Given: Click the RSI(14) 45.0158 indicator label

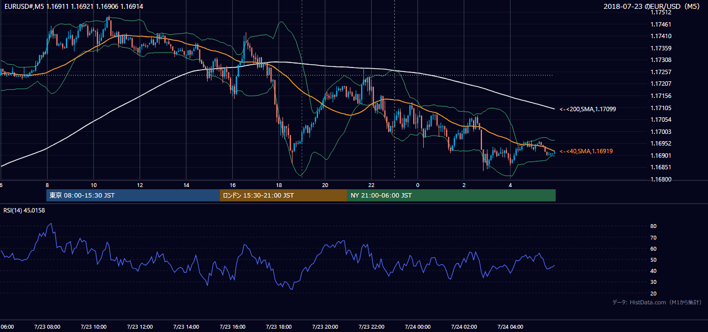Looking at the screenshot, I should [24, 210].
